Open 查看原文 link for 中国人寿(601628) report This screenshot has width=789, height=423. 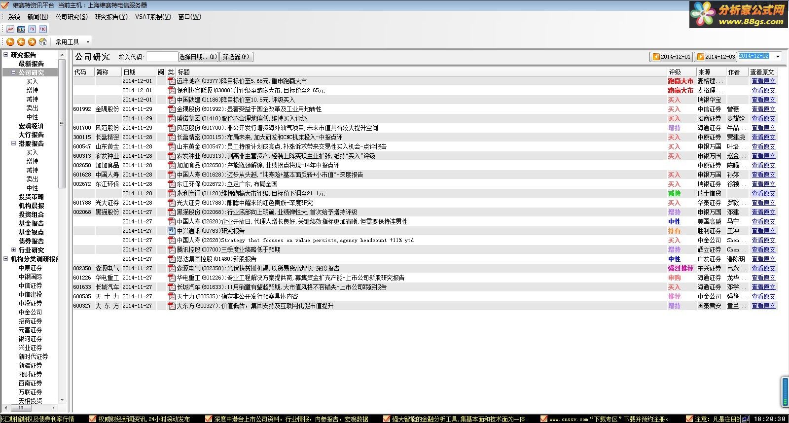click(x=763, y=175)
